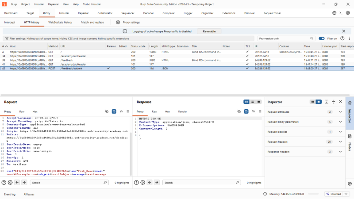Select the POST /feedback/submit history row
The width and height of the screenshot is (354, 199).
[x=177, y=69]
